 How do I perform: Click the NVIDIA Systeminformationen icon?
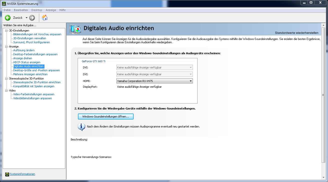point(7,174)
